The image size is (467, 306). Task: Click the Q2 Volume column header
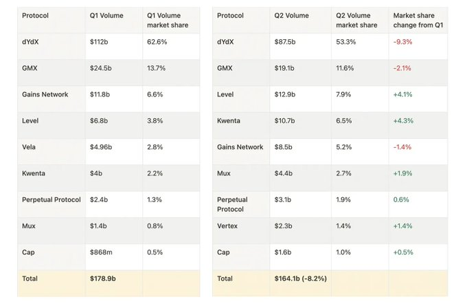pos(301,20)
